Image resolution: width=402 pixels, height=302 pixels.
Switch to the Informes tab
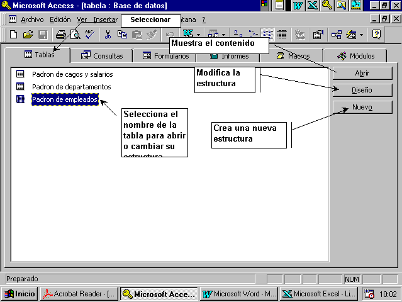click(229, 57)
